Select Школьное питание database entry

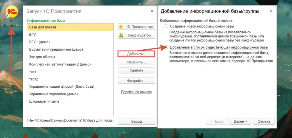coord(70,101)
